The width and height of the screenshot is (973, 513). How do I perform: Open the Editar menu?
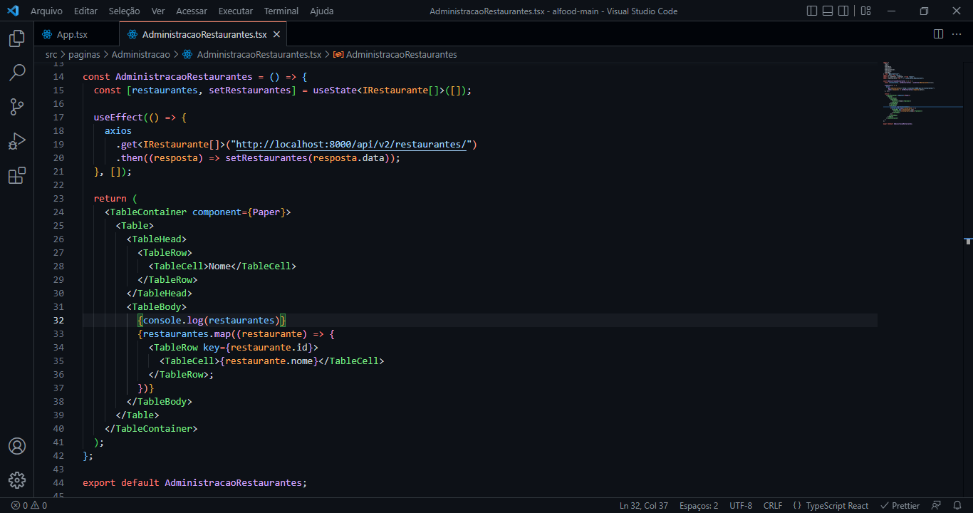pyautogui.click(x=86, y=11)
